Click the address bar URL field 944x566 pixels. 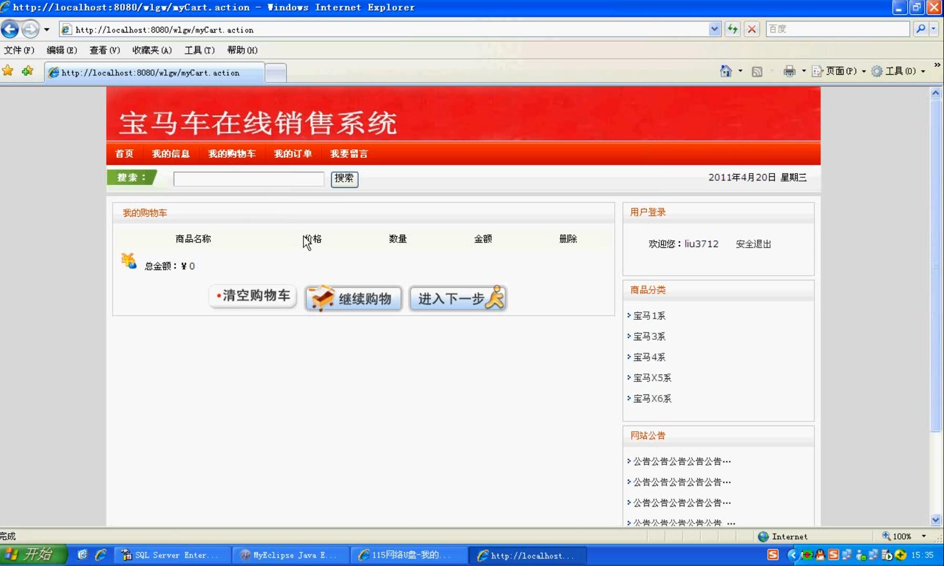click(389, 29)
